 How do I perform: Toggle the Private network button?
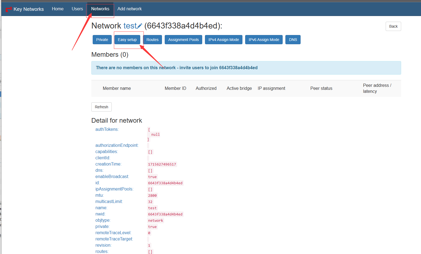point(102,40)
